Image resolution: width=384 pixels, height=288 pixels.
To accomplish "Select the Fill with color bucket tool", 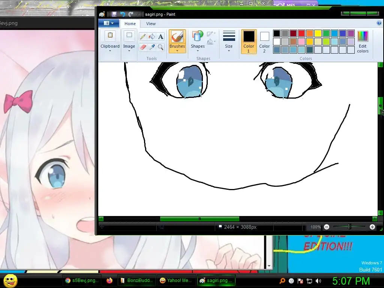I will (152, 37).
